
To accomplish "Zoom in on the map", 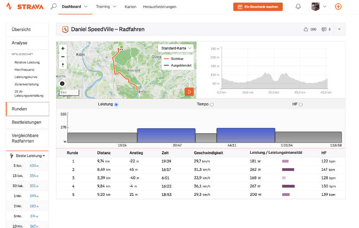I will click(x=63, y=48).
